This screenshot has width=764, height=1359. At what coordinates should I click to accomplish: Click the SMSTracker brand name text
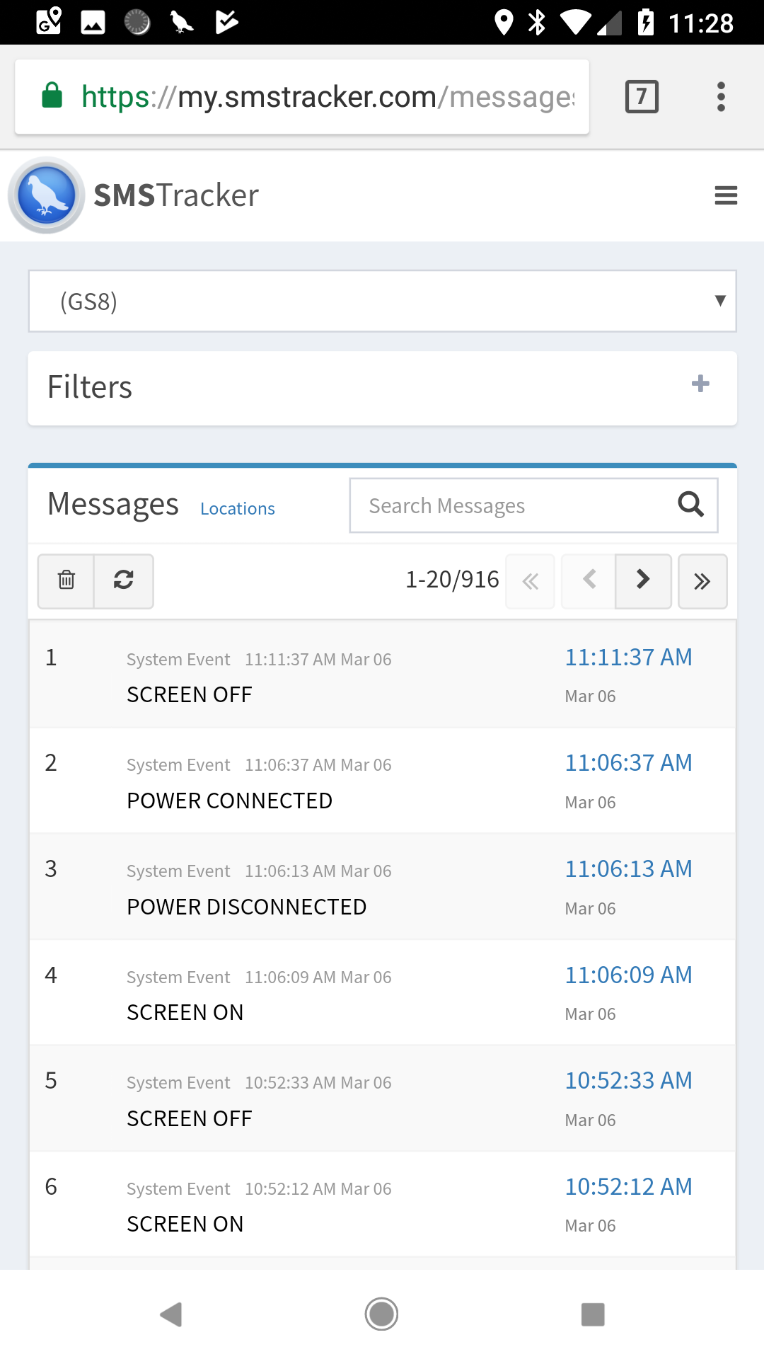click(x=176, y=195)
